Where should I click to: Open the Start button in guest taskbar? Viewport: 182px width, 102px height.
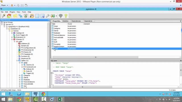tap(3, 94)
